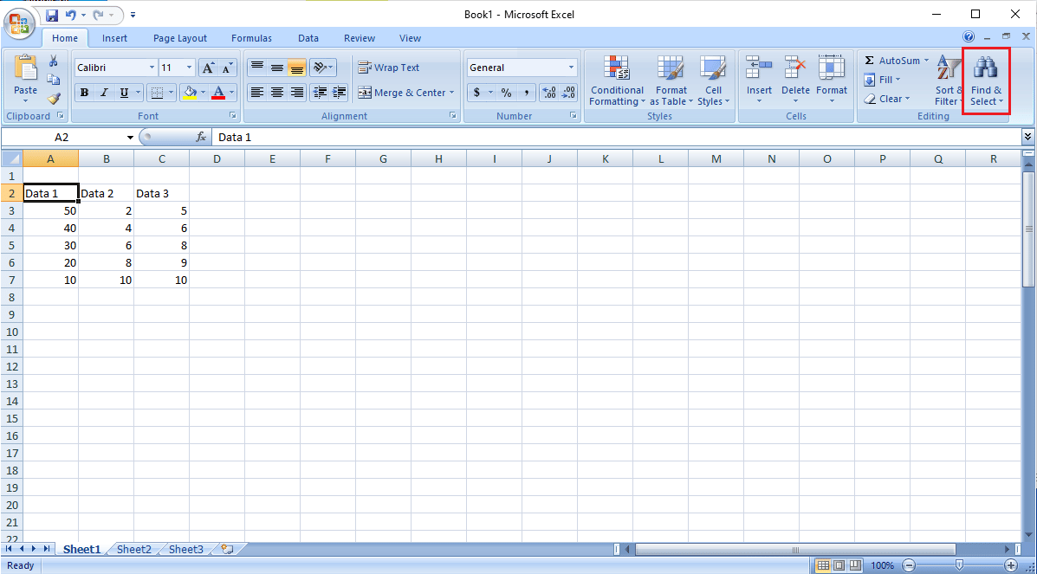Toggle Bottom Align vertical alignment
The height and width of the screenshot is (574, 1037).
297,68
